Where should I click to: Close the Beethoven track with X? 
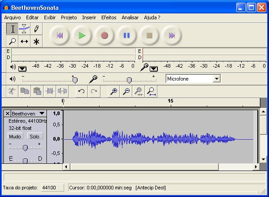[7, 114]
